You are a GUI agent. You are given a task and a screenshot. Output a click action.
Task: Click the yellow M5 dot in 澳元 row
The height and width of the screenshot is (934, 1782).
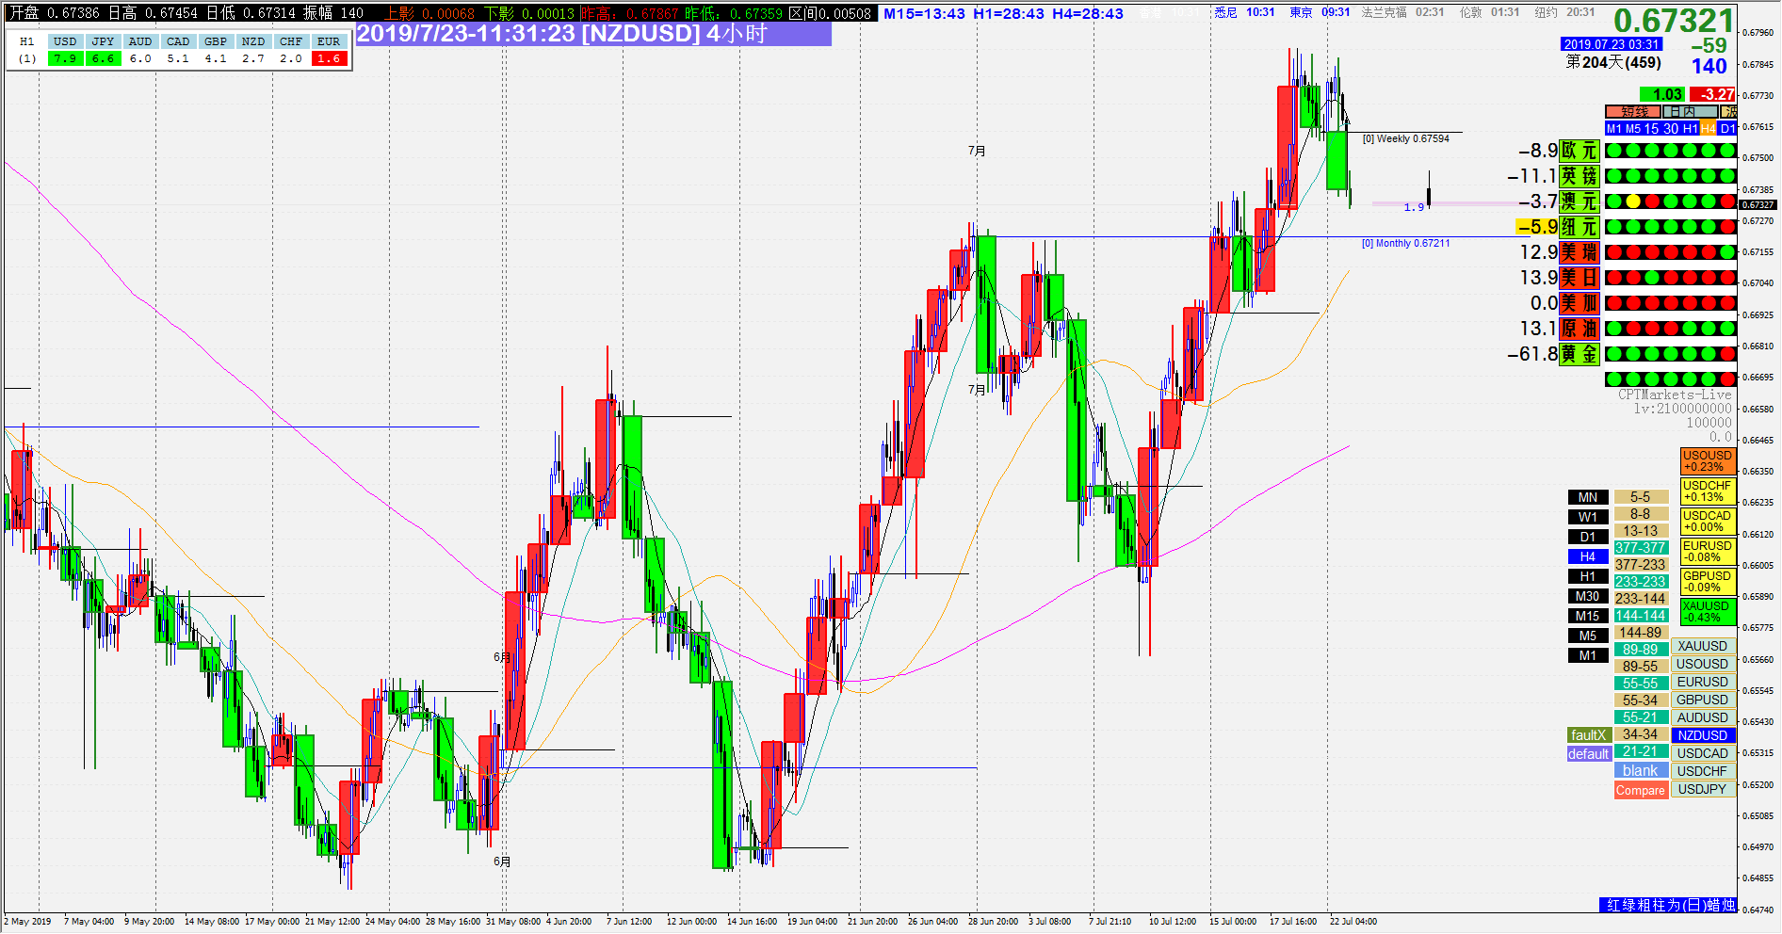tap(1632, 201)
